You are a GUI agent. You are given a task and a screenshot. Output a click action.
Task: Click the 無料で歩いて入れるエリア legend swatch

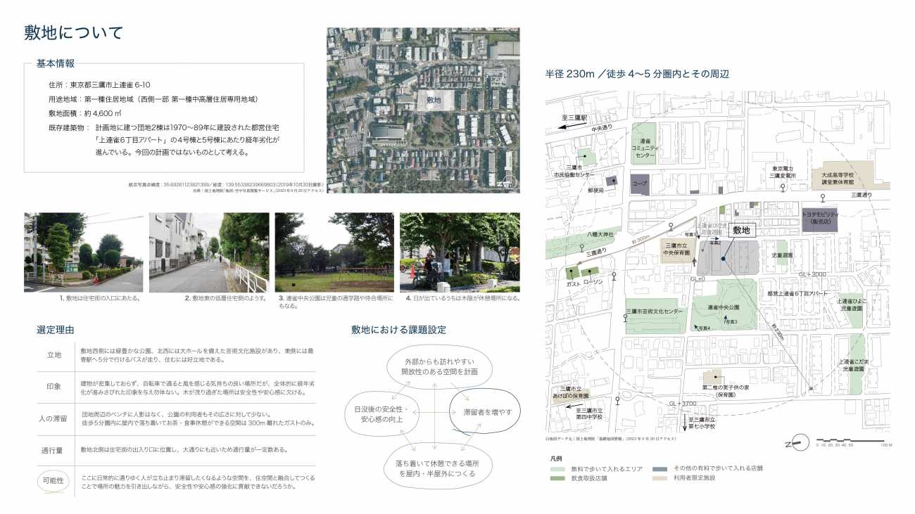point(557,468)
